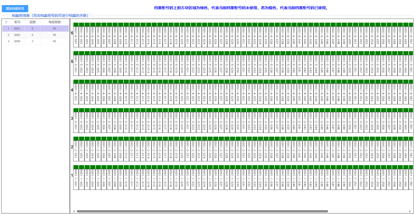Viewport: 414px width, 214px height.
Task: Click the 柜号 column header
Action: coord(17,22)
